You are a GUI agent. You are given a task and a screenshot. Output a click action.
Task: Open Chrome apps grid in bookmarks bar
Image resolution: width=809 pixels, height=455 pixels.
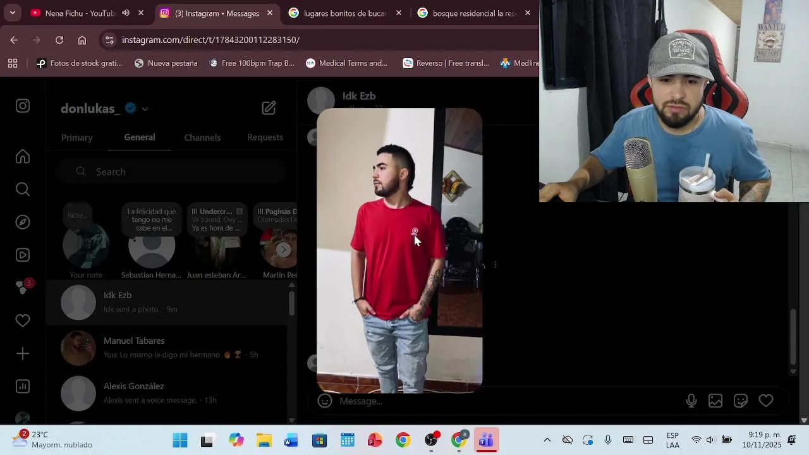[13, 63]
